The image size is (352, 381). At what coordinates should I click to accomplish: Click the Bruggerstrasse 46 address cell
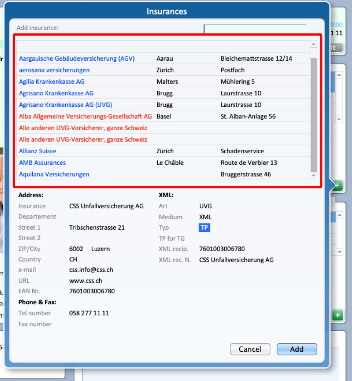point(246,174)
